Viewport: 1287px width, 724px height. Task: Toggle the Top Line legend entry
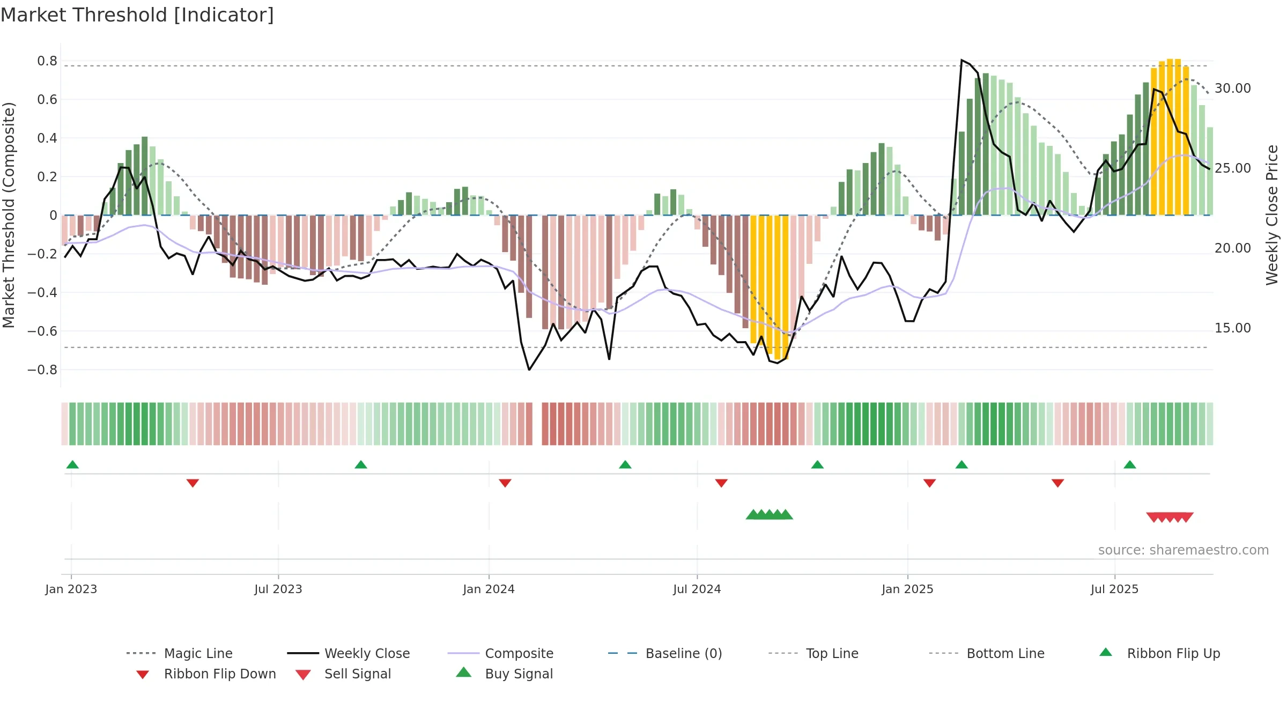pos(813,653)
